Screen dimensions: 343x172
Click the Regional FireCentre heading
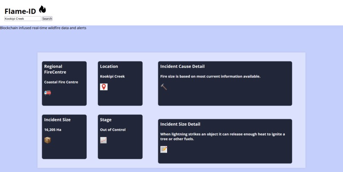[x=55, y=69]
